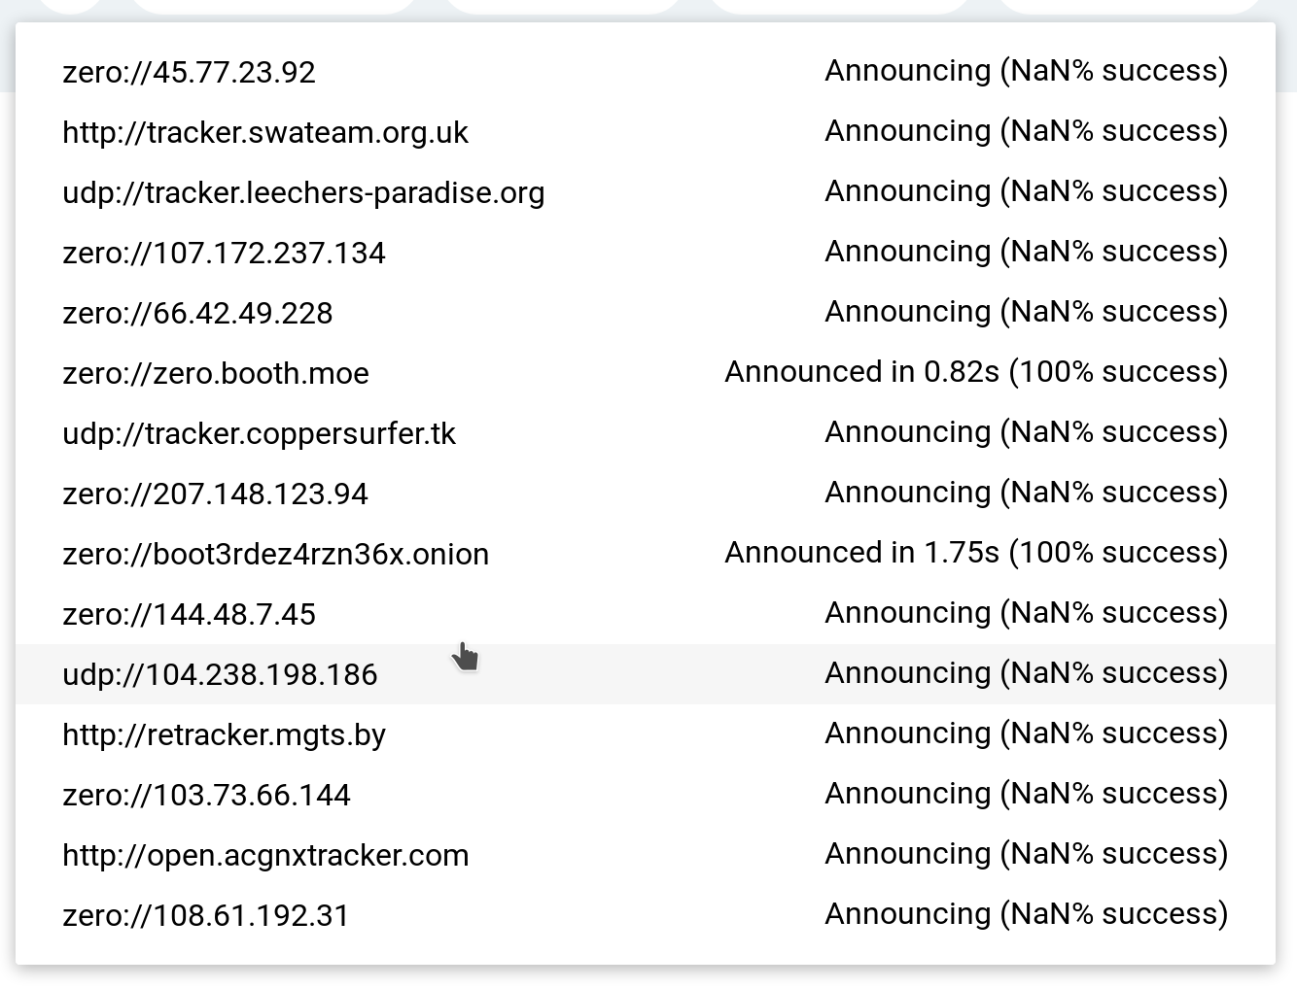Viewport: 1297px width, 989px height.
Task: Click the http://retracker.mgts.by tracker entry
Action: point(224,735)
